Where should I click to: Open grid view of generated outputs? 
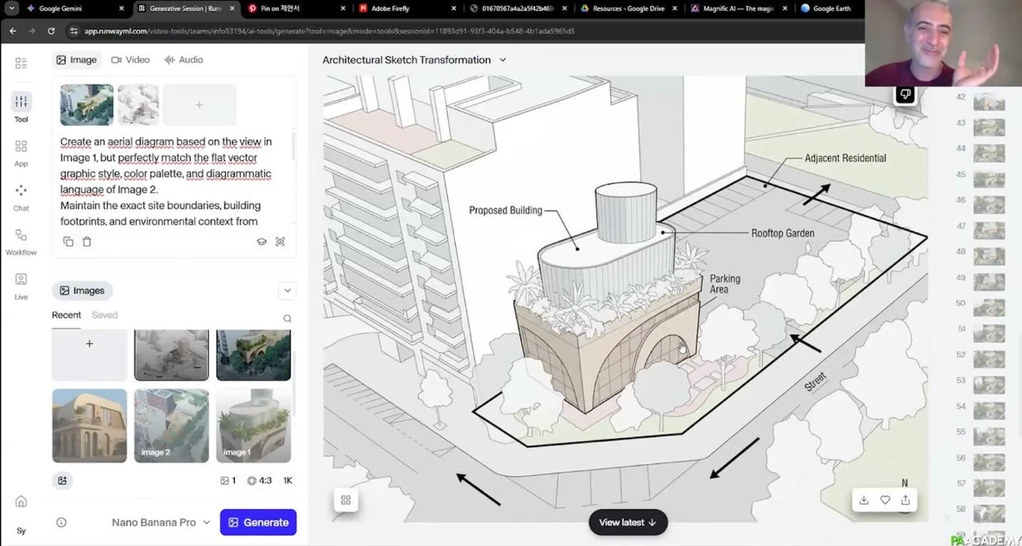pyautogui.click(x=346, y=499)
